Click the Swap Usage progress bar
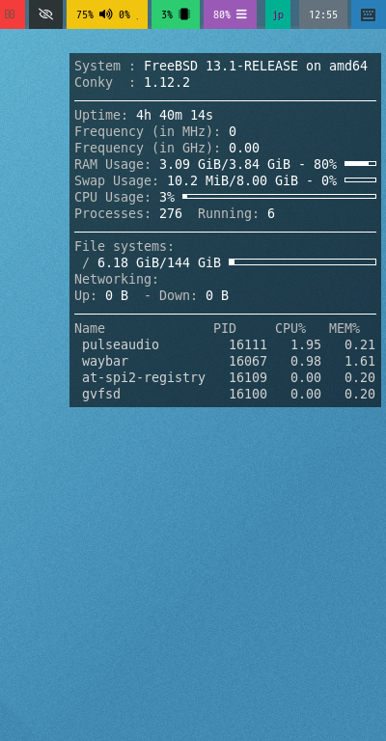Image resolution: width=386 pixels, height=741 pixels. click(361, 180)
